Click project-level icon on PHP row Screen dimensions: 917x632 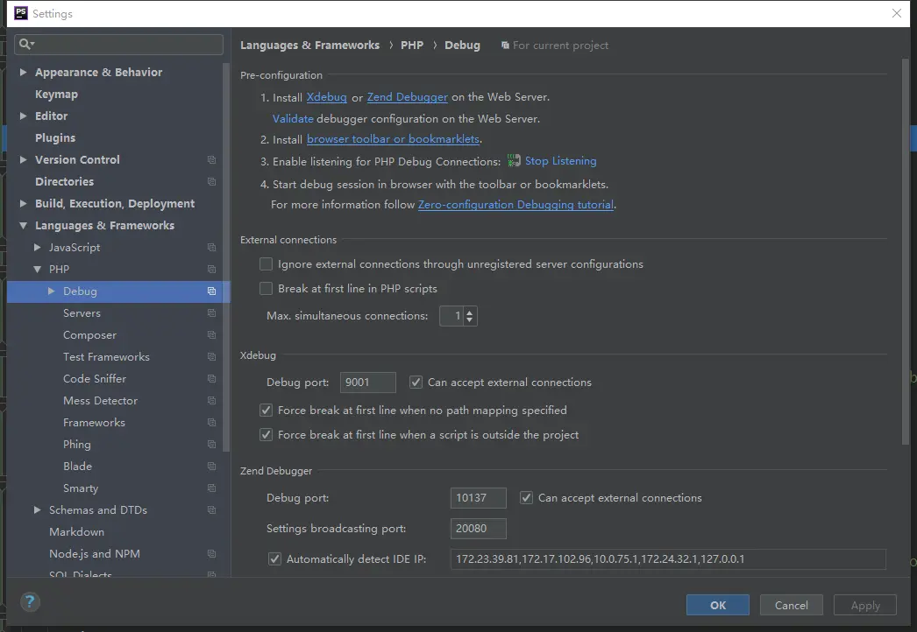click(211, 270)
